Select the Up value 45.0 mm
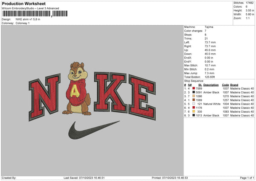Screen dimensions: 256x181 point(210,50)
